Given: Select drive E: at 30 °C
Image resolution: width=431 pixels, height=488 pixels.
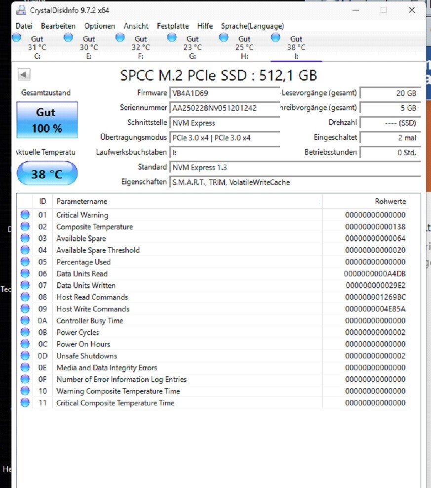Looking at the screenshot, I should [x=89, y=47].
